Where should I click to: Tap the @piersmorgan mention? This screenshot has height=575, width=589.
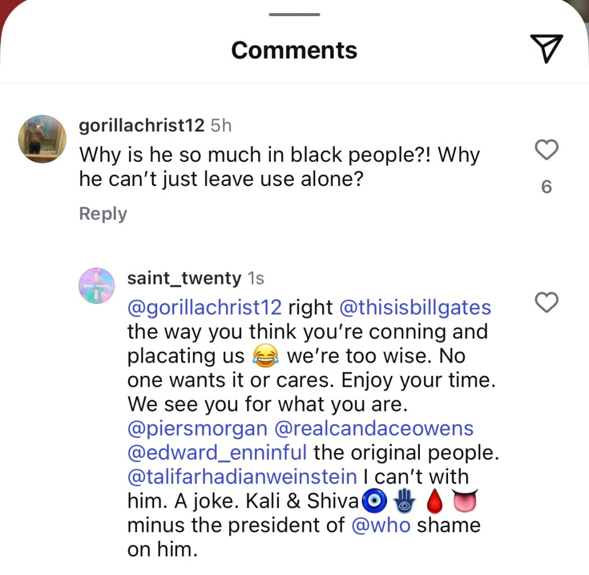coord(197,428)
